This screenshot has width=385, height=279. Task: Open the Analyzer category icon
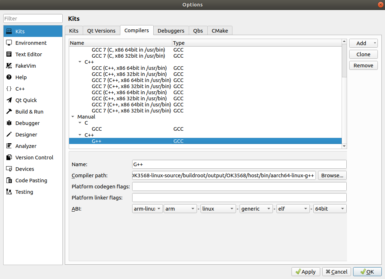pyautogui.click(x=9, y=146)
